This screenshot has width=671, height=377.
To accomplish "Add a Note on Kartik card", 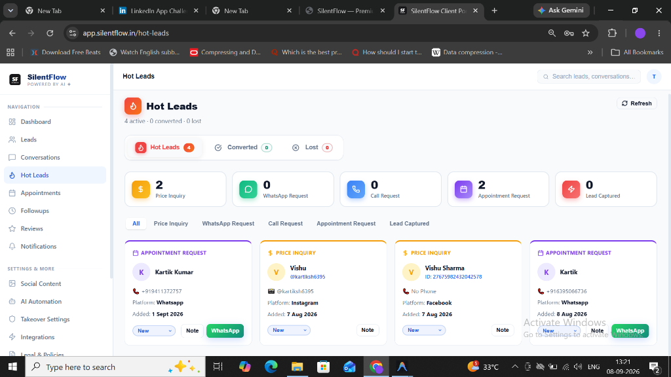I will pos(597,331).
